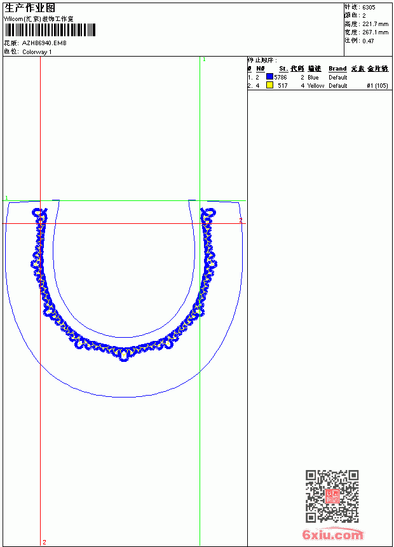Image resolution: width=394 pixels, height=547 pixels.
Task: Select the Wilcom studio name line
Action: coord(39,19)
